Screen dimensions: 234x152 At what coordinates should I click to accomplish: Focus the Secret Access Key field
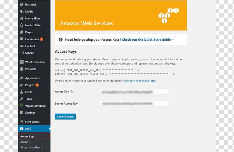(x=134, y=103)
